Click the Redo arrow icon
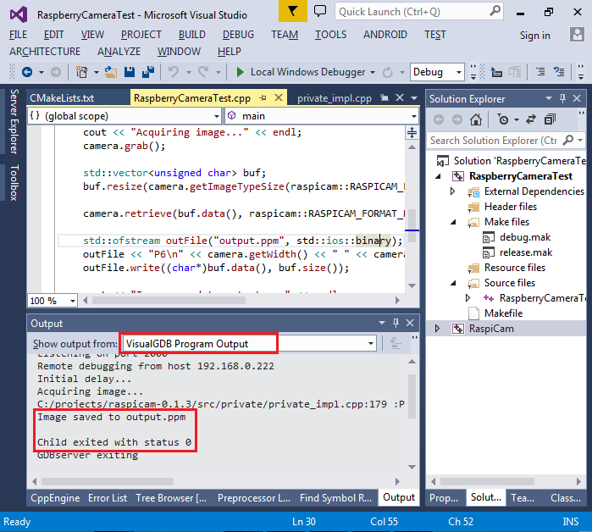 point(203,72)
